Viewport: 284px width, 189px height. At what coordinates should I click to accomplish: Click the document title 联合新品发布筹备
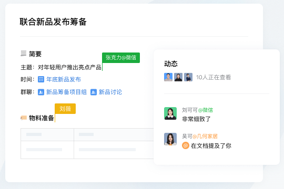[x=53, y=22]
